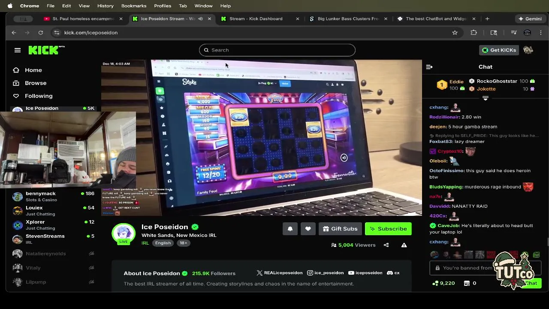Image resolution: width=549 pixels, height=309 pixels.
Task: Click Gift Subs button
Action: click(340, 229)
